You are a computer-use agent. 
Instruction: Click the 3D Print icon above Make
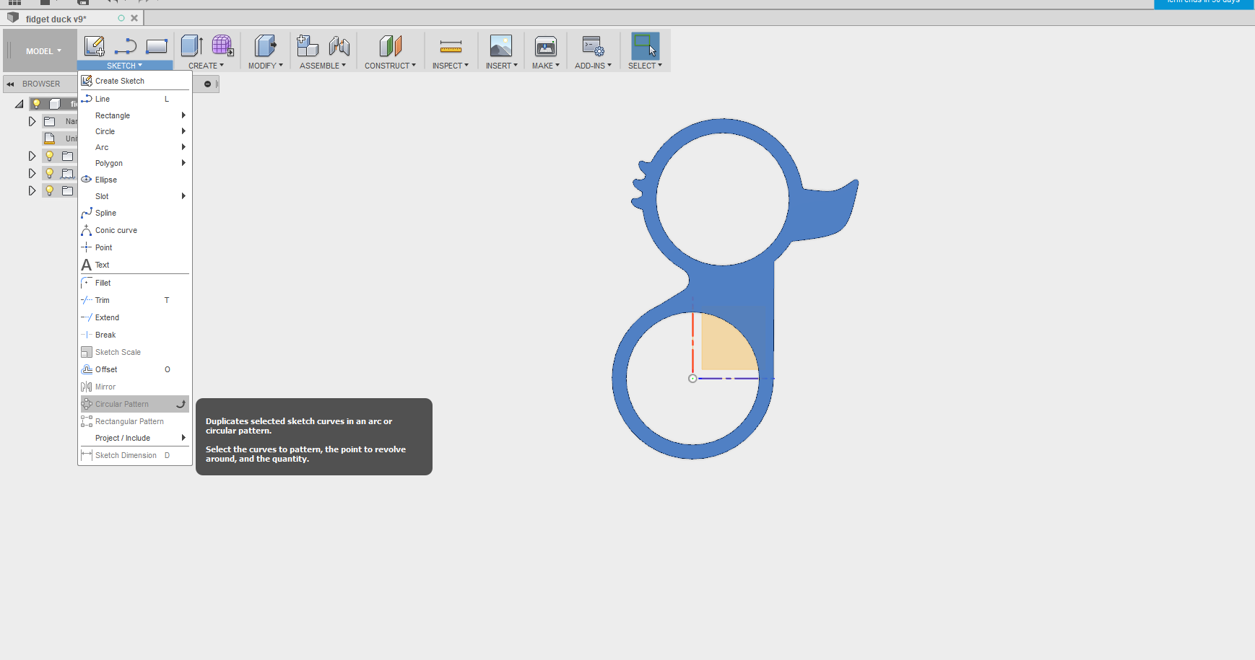pyautogui.click(x=545, y=46)
